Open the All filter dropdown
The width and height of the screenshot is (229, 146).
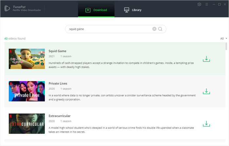223,39
